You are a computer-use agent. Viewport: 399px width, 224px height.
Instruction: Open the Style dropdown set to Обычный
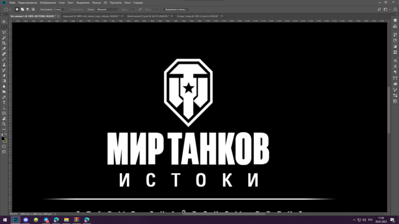(107, 9)
